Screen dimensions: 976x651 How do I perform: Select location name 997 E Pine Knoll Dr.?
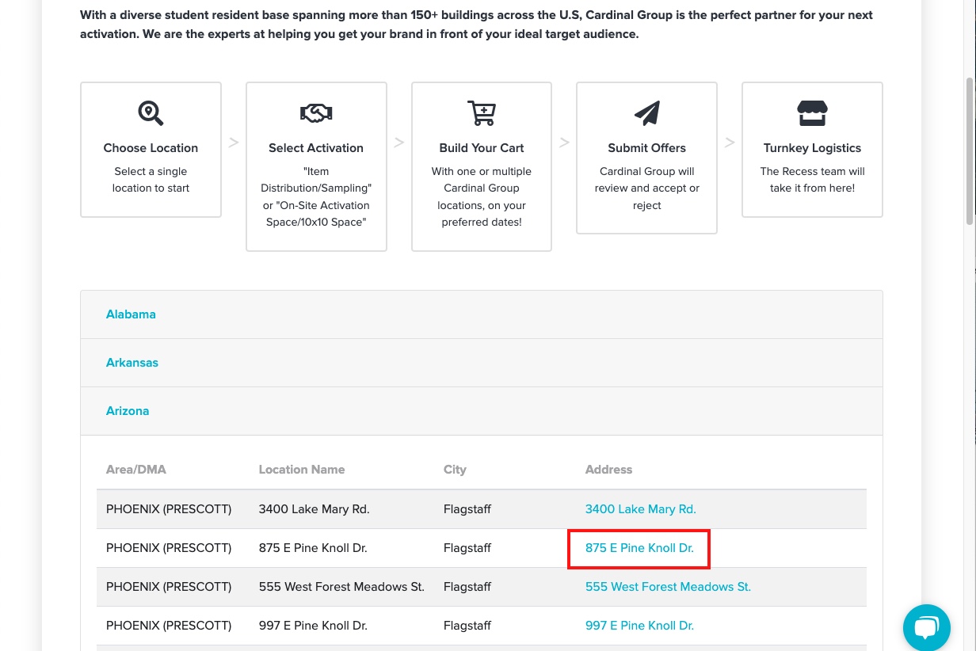(x=313, y=626)
